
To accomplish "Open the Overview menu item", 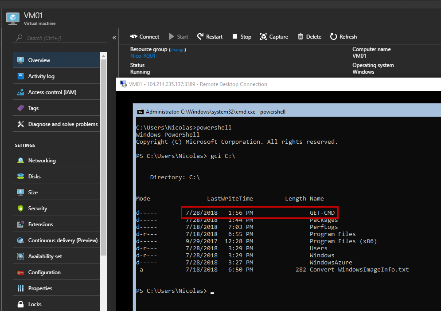I will pyautogui.click(x=56, y=60).
